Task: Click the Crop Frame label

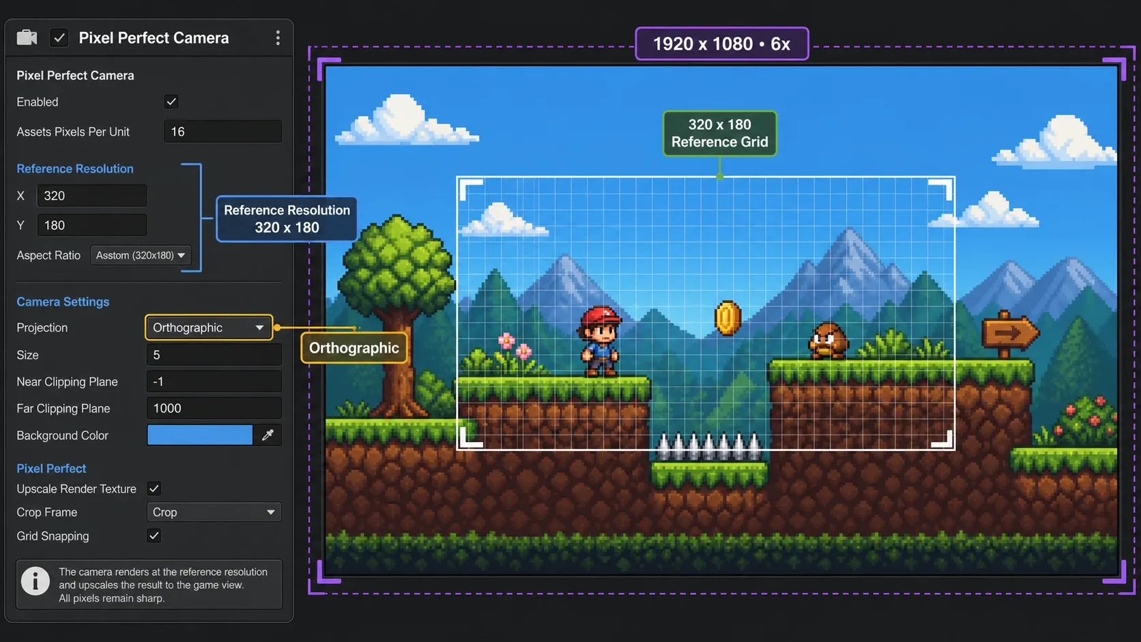Action: tap(47, 512)
